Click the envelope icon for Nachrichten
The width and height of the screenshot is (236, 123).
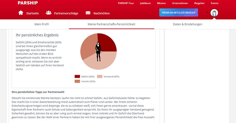click(88, 13)
